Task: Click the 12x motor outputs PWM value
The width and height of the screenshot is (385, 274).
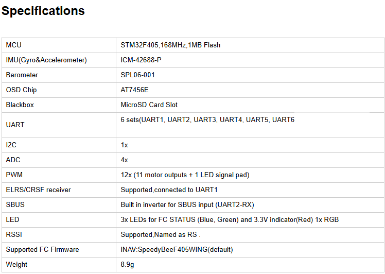Action: click(x=185, y=175)
